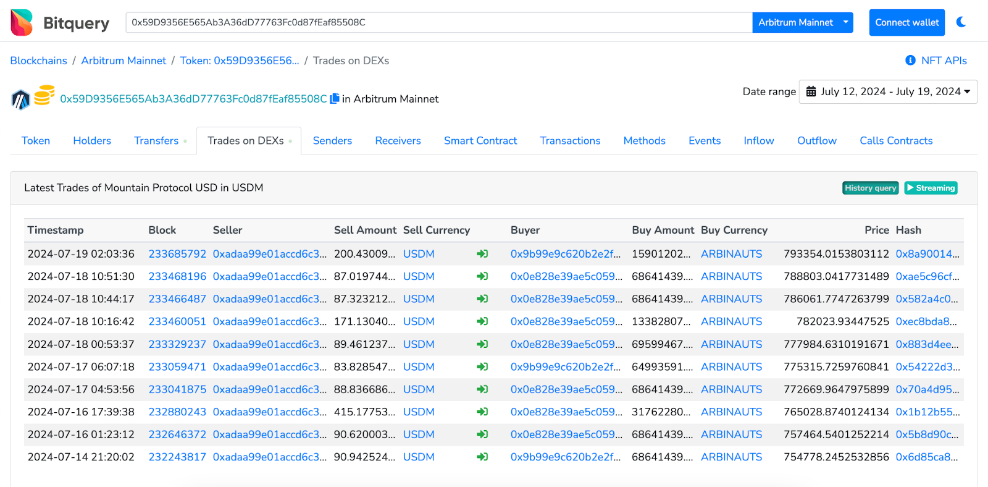
Task: Open the Receivers tab
Action: pyautogui.click(x=398, y=141)
